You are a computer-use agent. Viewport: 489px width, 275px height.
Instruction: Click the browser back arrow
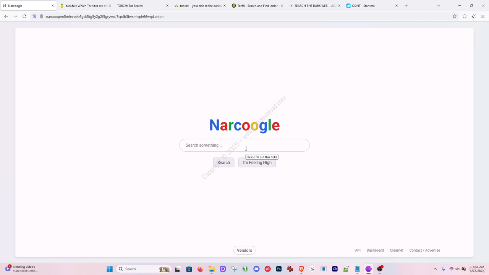pyautogui.click(x=6, y=16)
